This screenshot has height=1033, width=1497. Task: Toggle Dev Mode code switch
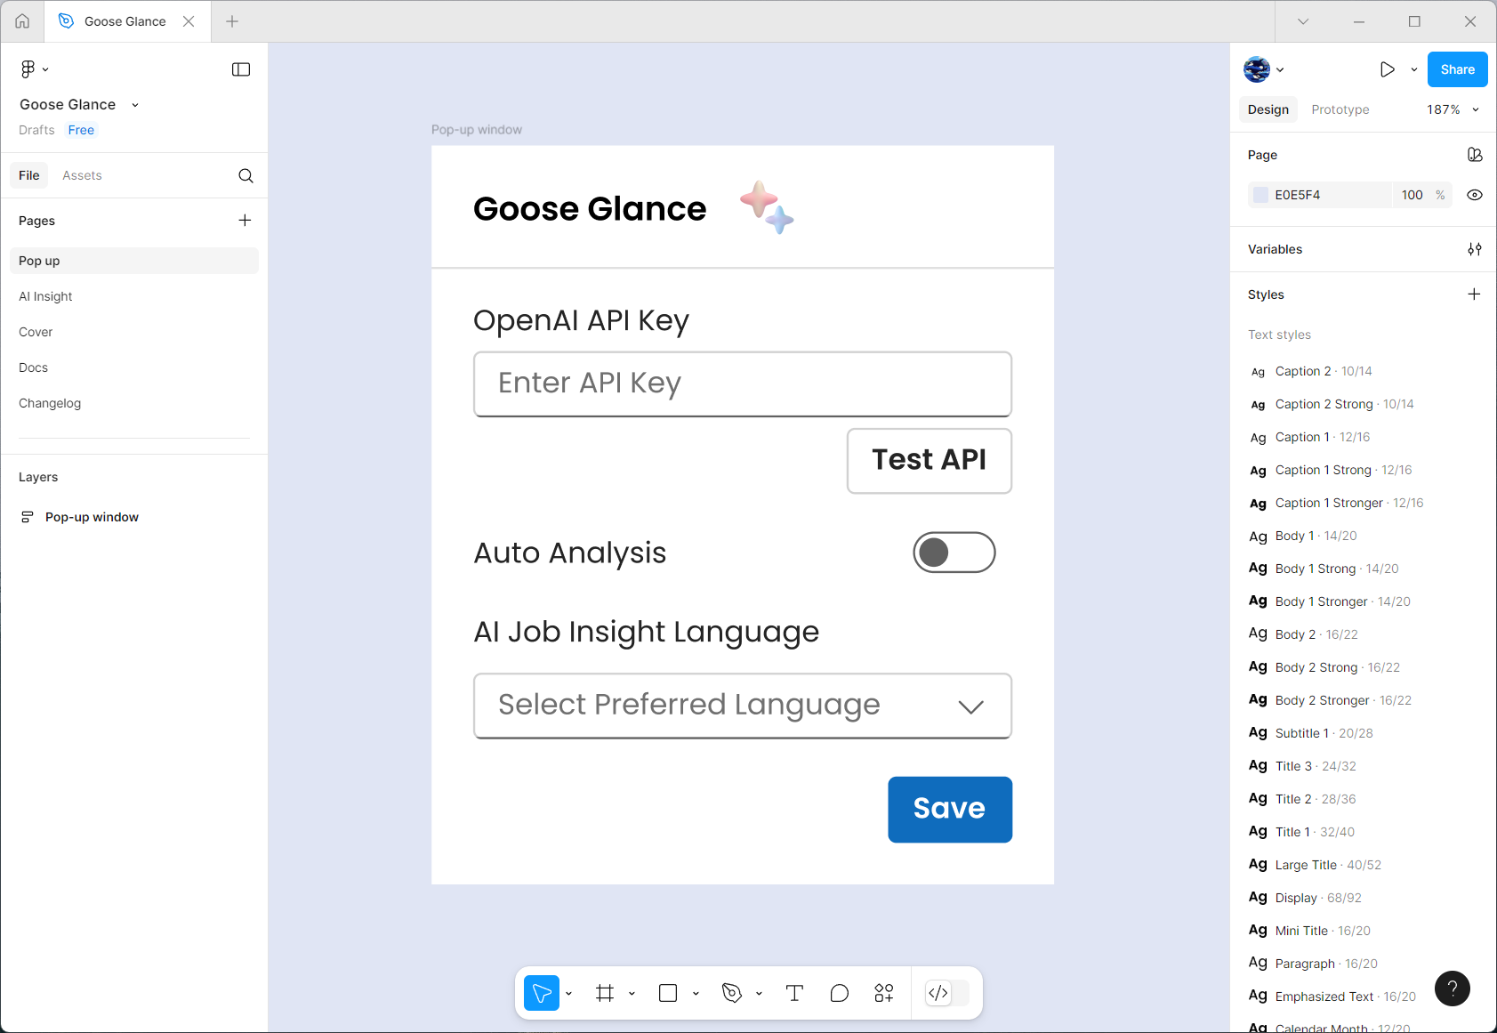pos(946,993)
